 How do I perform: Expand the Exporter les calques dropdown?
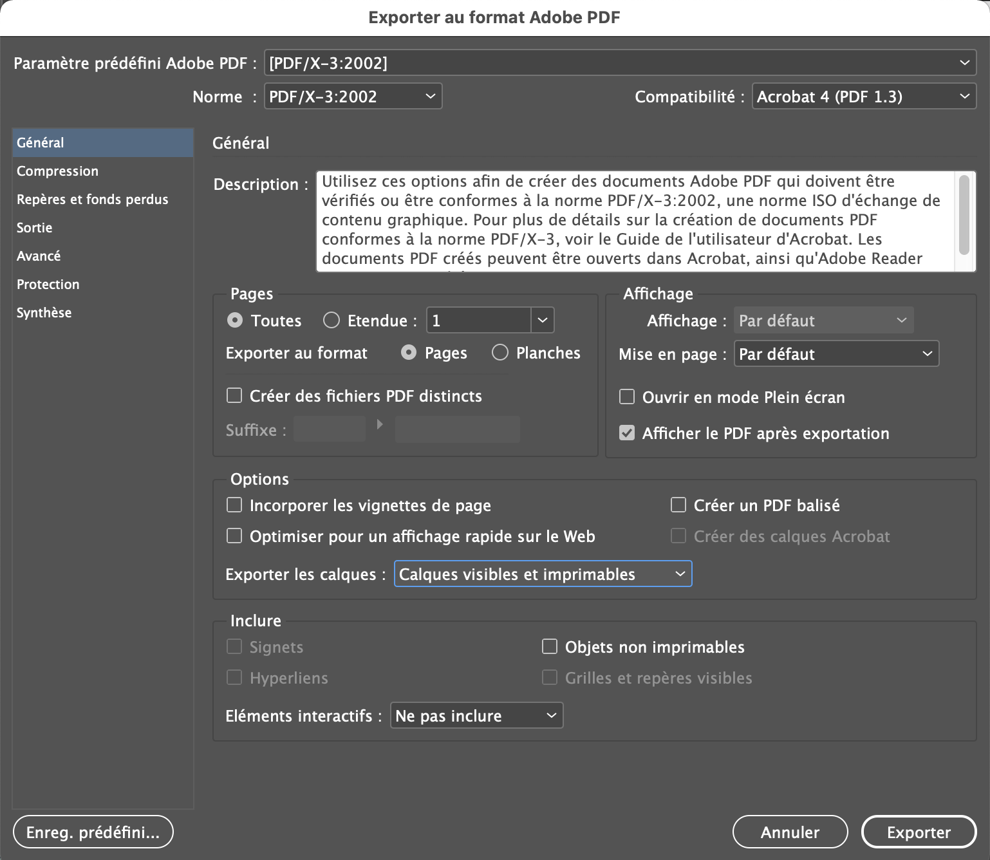point(543,574)
